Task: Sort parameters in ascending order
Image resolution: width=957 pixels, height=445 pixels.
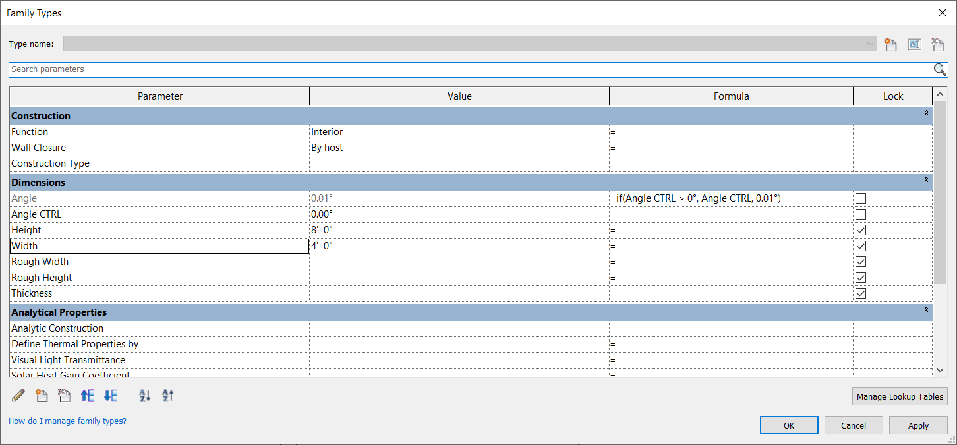Action: [x=144, y=396]
